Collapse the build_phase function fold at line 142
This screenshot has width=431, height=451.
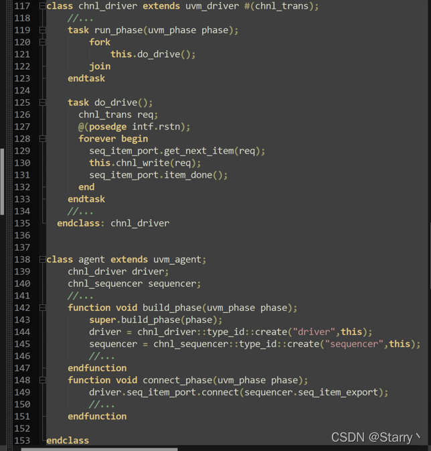[x=43, y=308]
